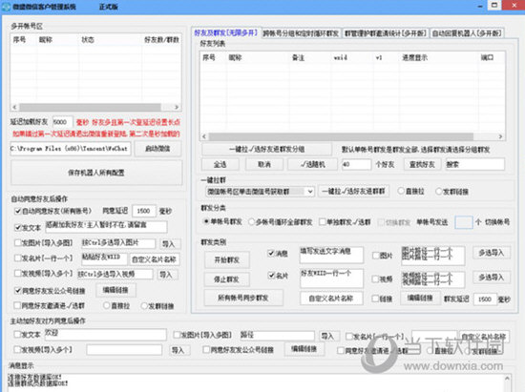525x392 pixels.
Task: Click the √选随机 button
Action: pyautogui.click(x=313, y=164)
